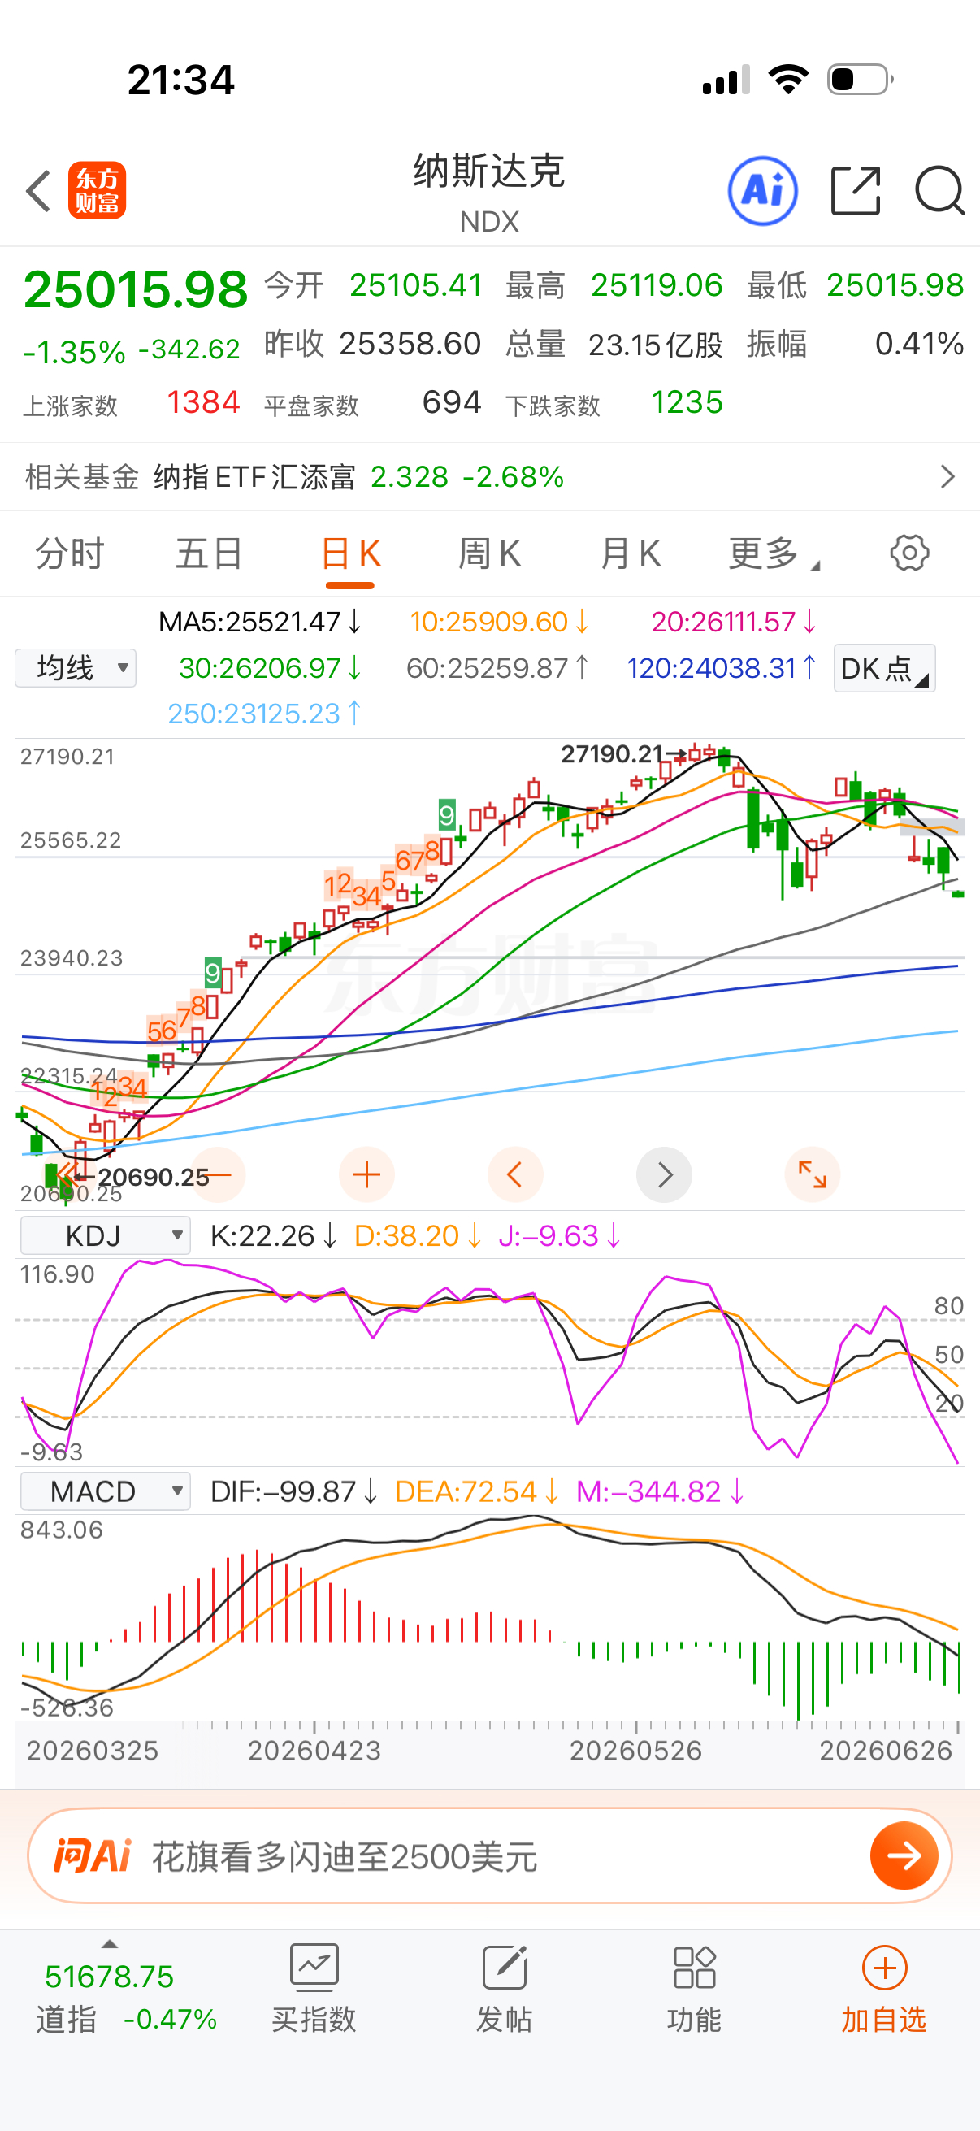Open the blue Ai assistant icon

pos(762,191)
